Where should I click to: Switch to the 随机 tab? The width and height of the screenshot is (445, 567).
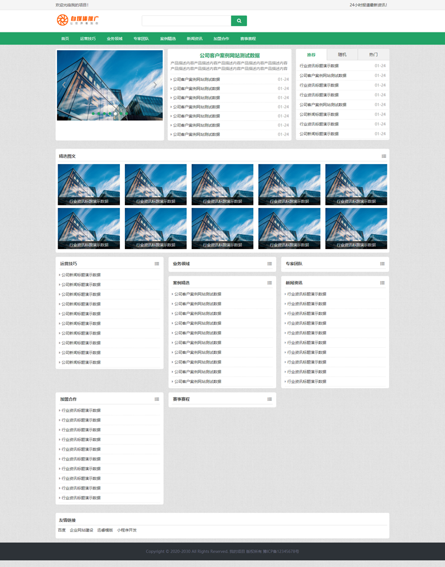pos(342,55)
